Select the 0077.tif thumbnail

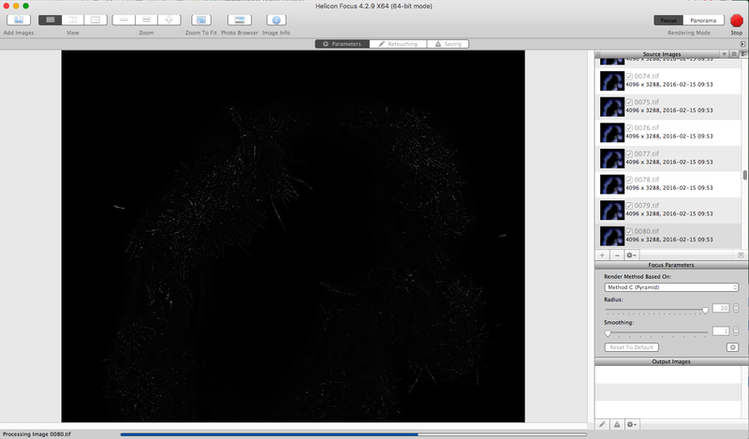pyautogui.click(x=612, y=158)
